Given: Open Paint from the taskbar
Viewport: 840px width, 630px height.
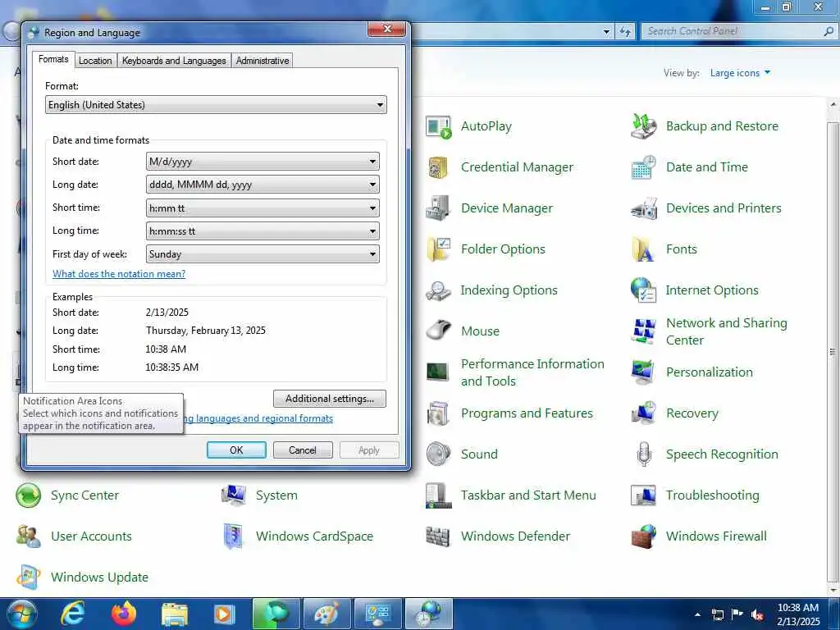Looking at the screenshot, I should 326,614.
